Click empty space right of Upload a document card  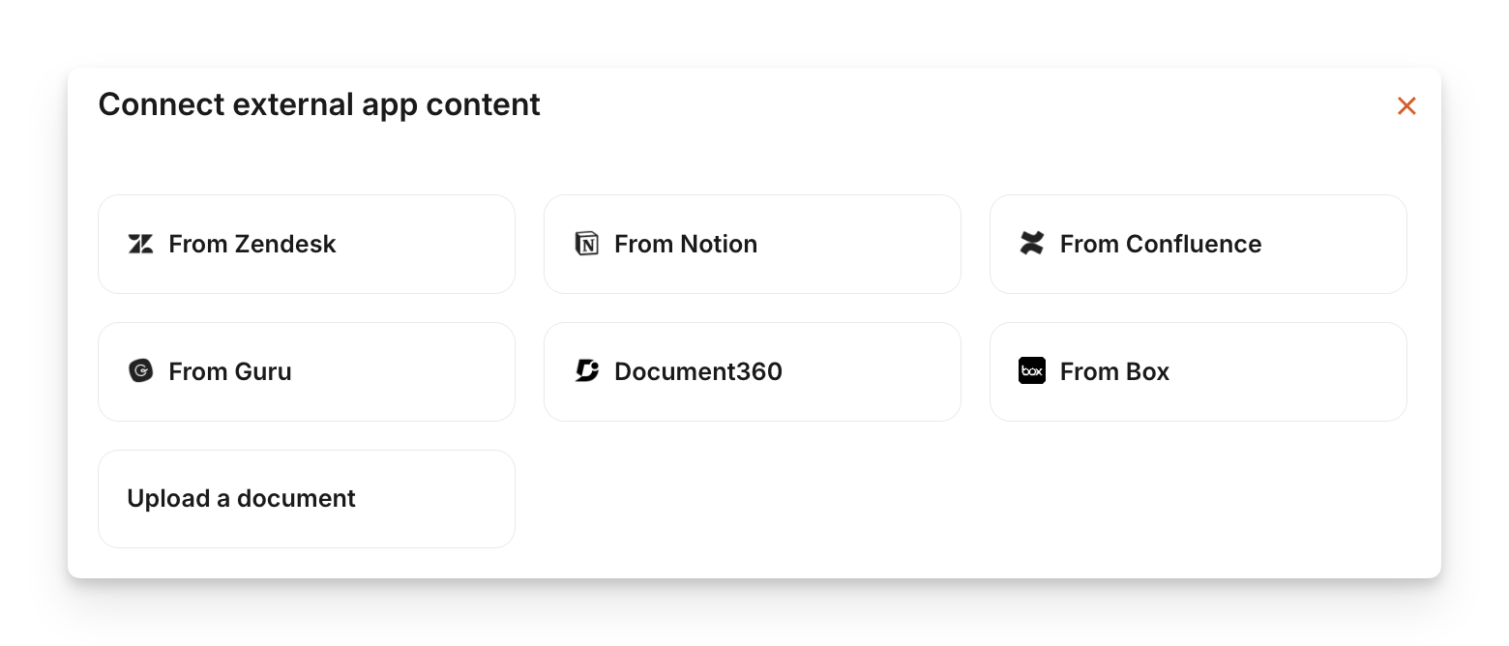[967, 499]
